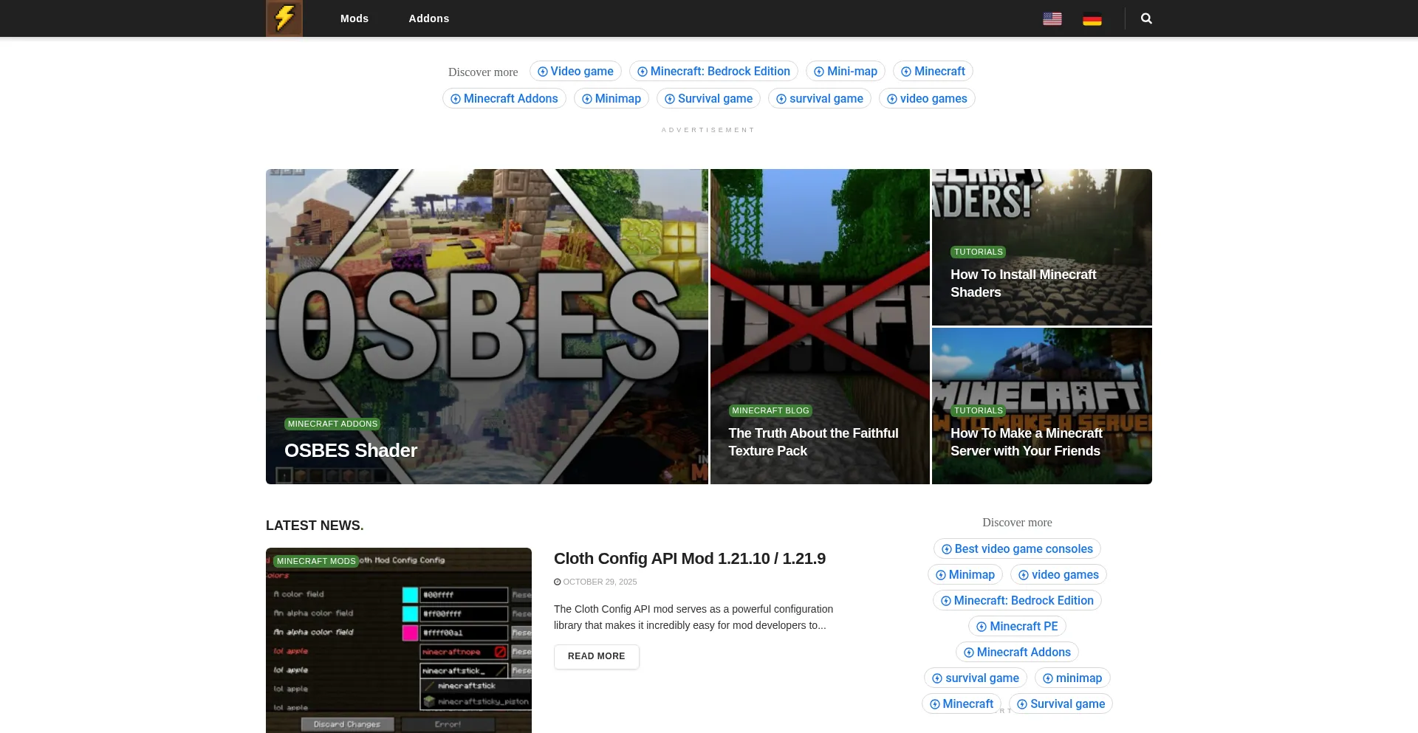This screenshot has height=733, width=1418.
Task: Open How To Make a Minecraft Server article
Action: pos(1026,442)
